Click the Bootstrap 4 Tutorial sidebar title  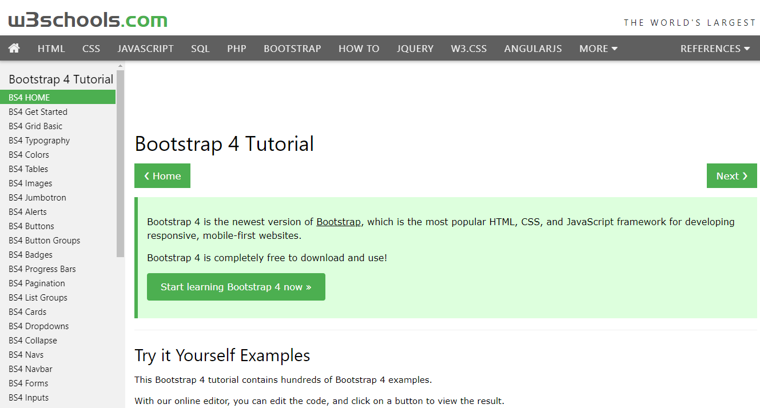(x=61, y=79)
